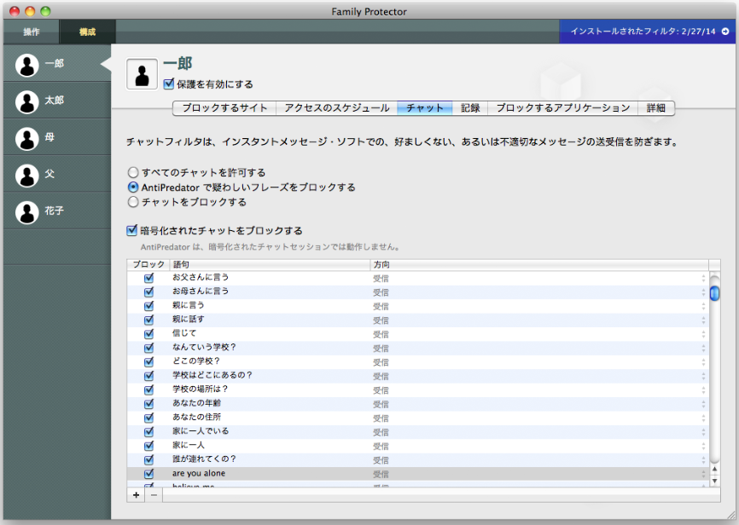Select AntiPredator phrase blocking radio option

(133, 187)
